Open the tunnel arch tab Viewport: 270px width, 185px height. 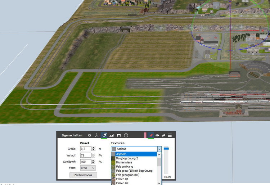pyautogui.click(x=119, y=135)
